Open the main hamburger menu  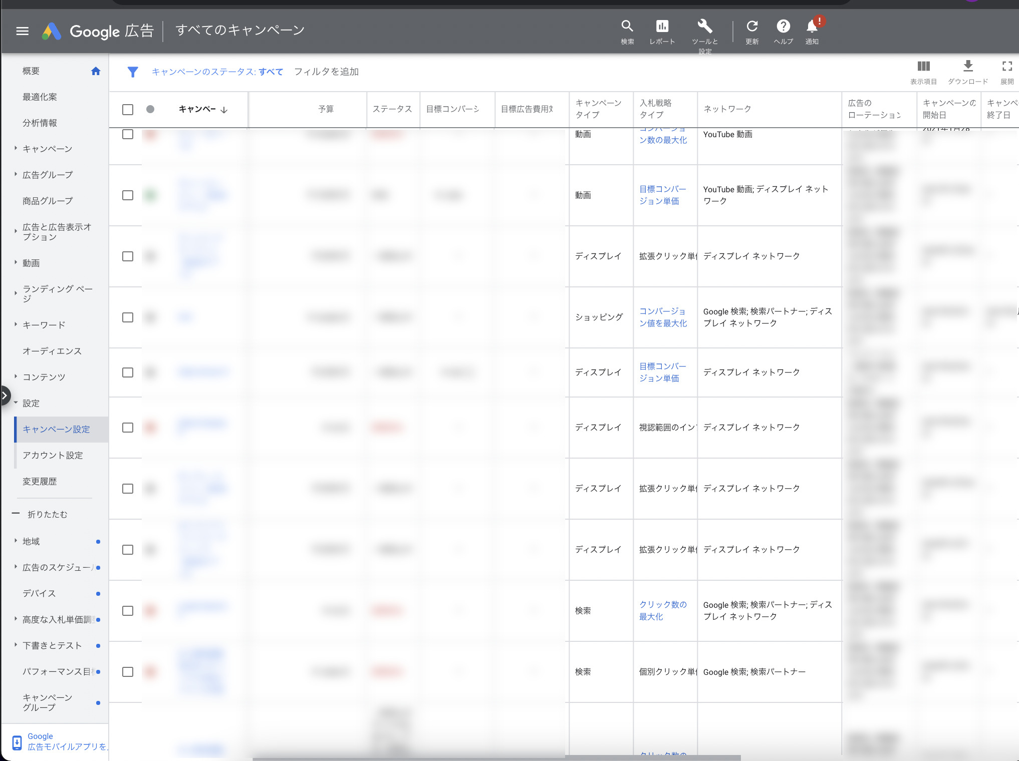coord(22,31)
